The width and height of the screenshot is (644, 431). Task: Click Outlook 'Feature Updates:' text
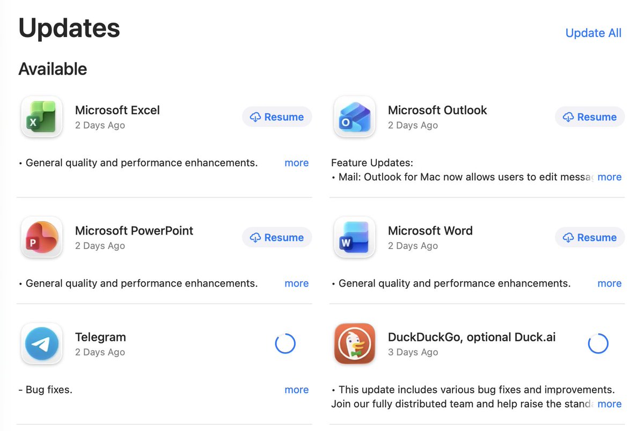tap(372, 163)
